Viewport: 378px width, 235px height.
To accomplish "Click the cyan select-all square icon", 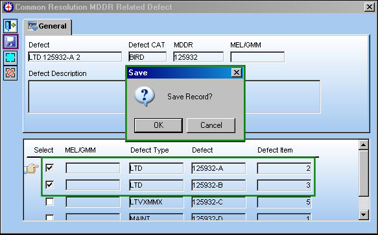I will 10,57.
